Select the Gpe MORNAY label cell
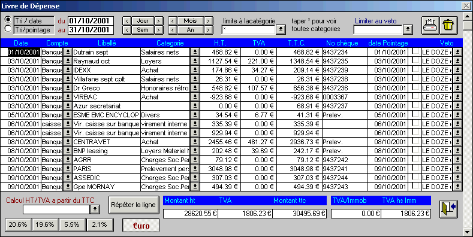 pos(107,187)
